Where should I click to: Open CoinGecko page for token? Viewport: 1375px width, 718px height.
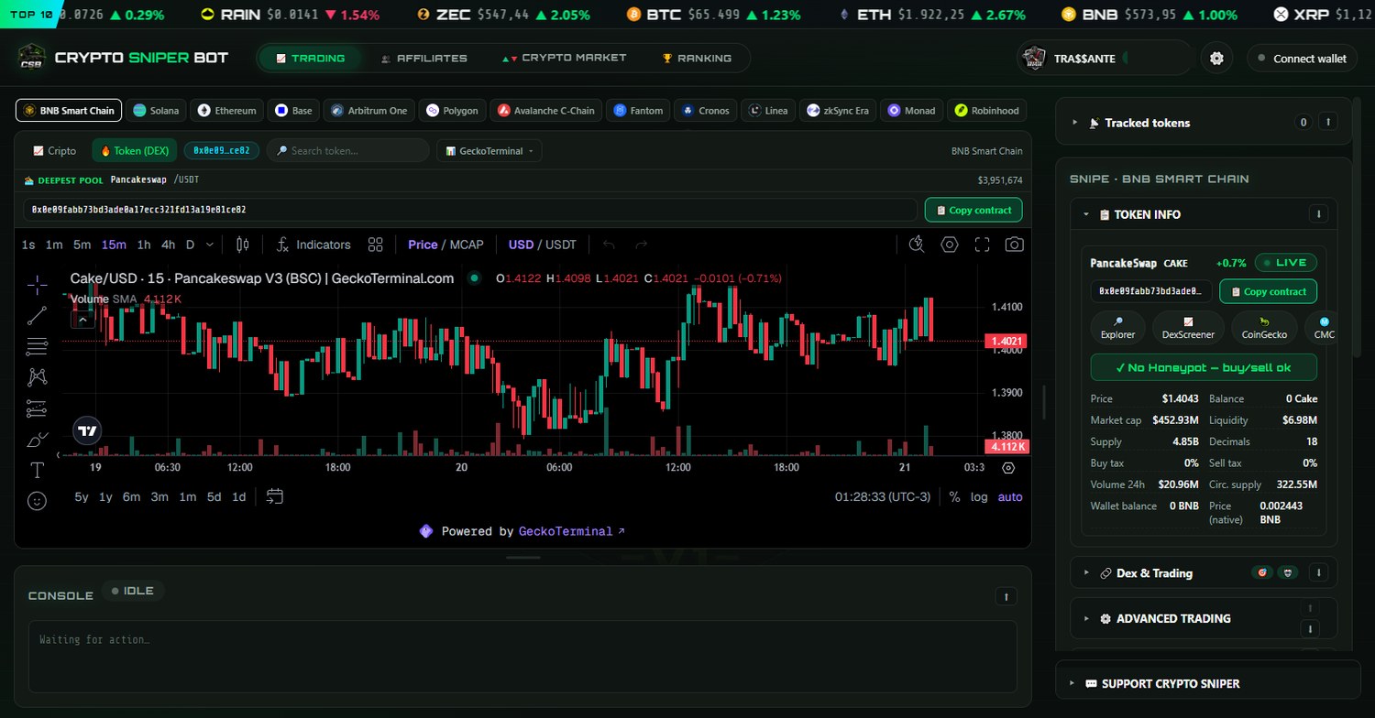pos(1264,328)
